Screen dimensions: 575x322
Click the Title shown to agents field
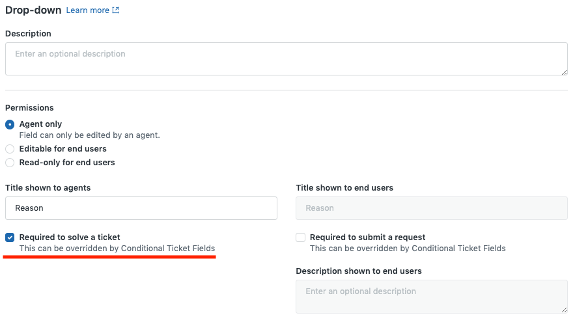pos(141,208)
